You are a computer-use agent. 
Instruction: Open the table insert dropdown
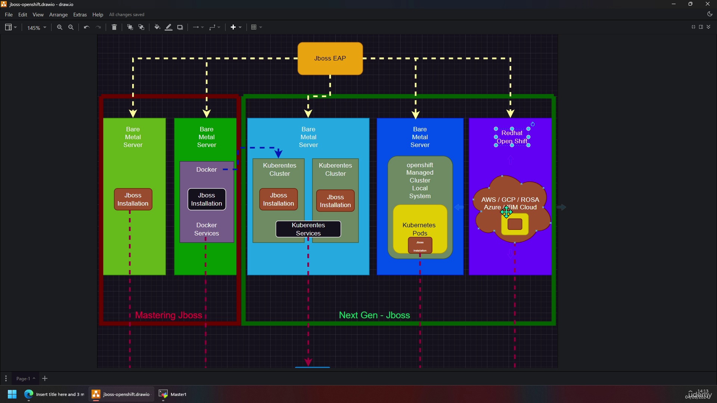pyautogui.click(x=257, y=27)
